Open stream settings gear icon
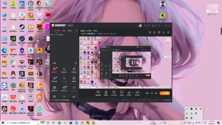222x125 pixels. [x=156, y=93]
